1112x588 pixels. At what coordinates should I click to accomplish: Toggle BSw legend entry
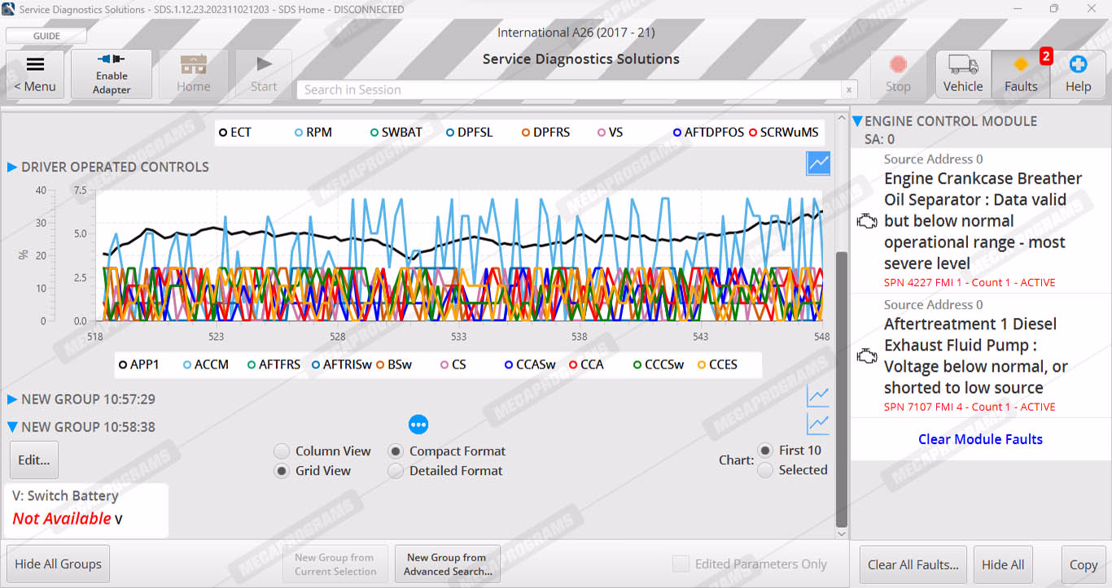(x=394, y=364)
